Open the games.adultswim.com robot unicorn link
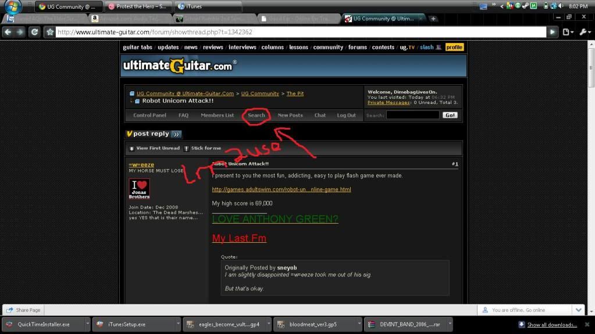Image resolution: width=595 pixels, height=334 pixels. pyautogui.click(x=281, y=189)
